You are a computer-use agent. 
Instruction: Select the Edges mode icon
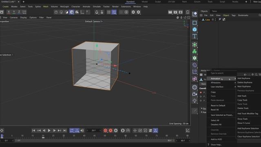(x=61, y=12)
